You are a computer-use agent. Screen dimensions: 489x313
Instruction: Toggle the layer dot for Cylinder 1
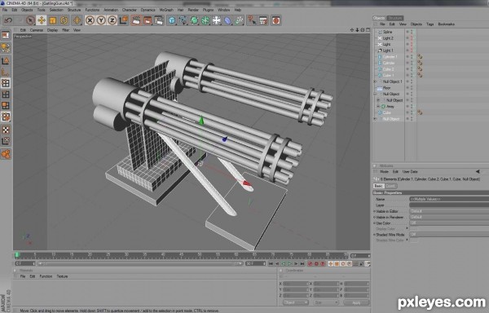[407, 57]
